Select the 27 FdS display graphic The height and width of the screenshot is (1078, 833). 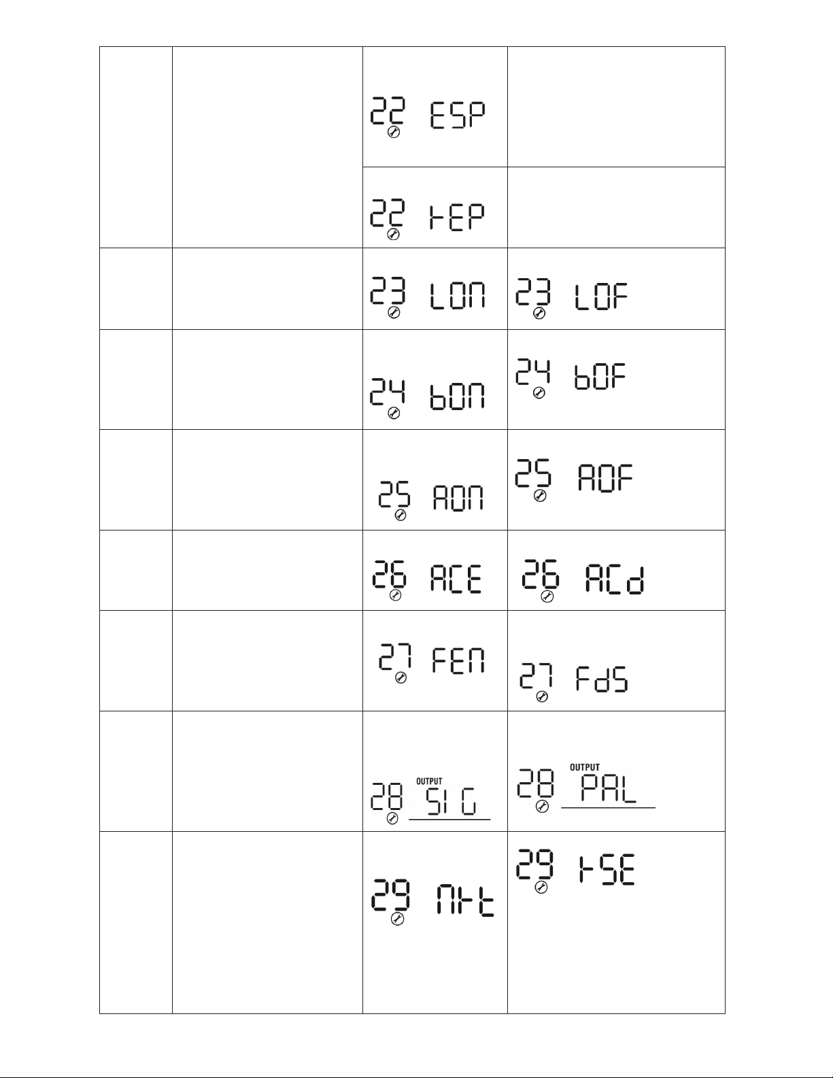pos(574,682)
